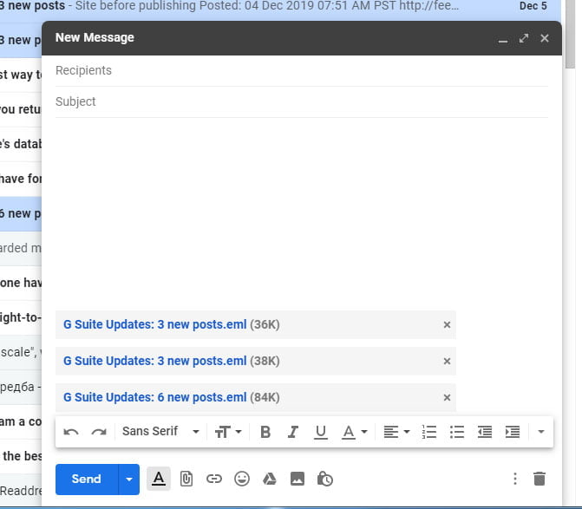Toggle italic formatting
Image resolution: width=582 pixels, height=509 pixels.
click(293, 432)
